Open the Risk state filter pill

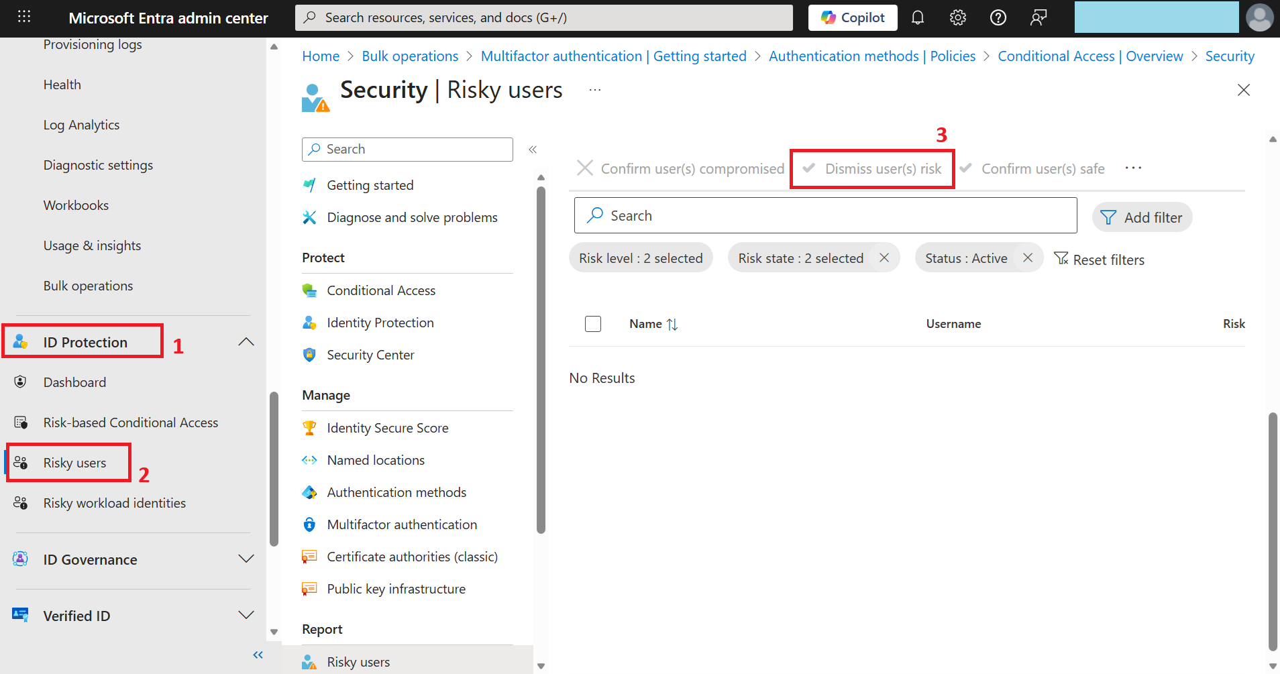800,258
